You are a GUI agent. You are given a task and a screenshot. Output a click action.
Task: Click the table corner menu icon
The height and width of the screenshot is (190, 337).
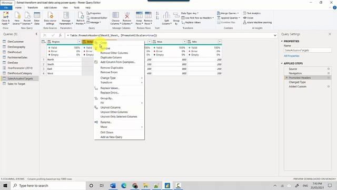[x=44, y=42]
